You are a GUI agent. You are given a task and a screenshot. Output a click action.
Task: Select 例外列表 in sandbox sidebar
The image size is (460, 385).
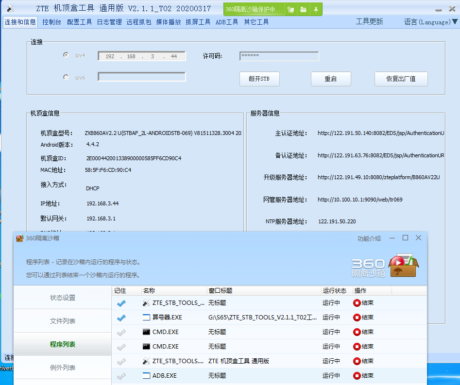tap(63, 368)
